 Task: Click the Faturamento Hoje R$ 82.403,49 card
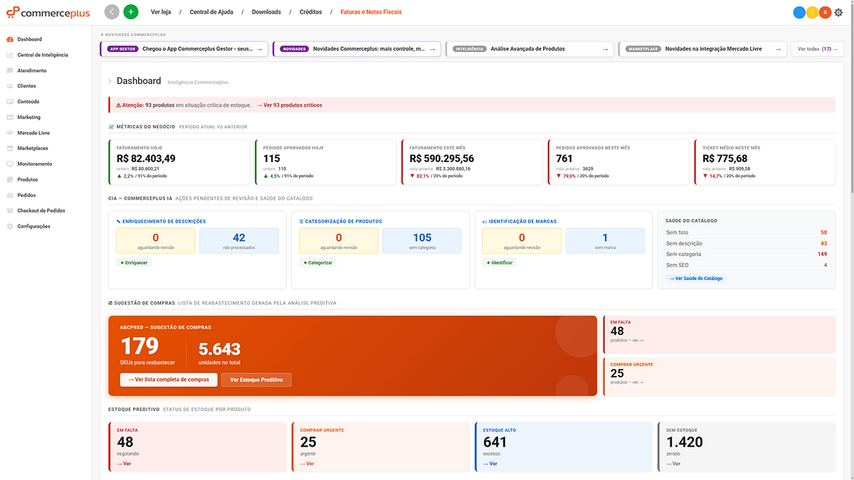tap(179, 162)
